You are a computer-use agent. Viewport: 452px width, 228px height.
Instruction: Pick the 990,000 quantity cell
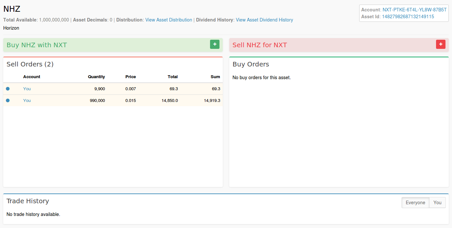(97, 100)
